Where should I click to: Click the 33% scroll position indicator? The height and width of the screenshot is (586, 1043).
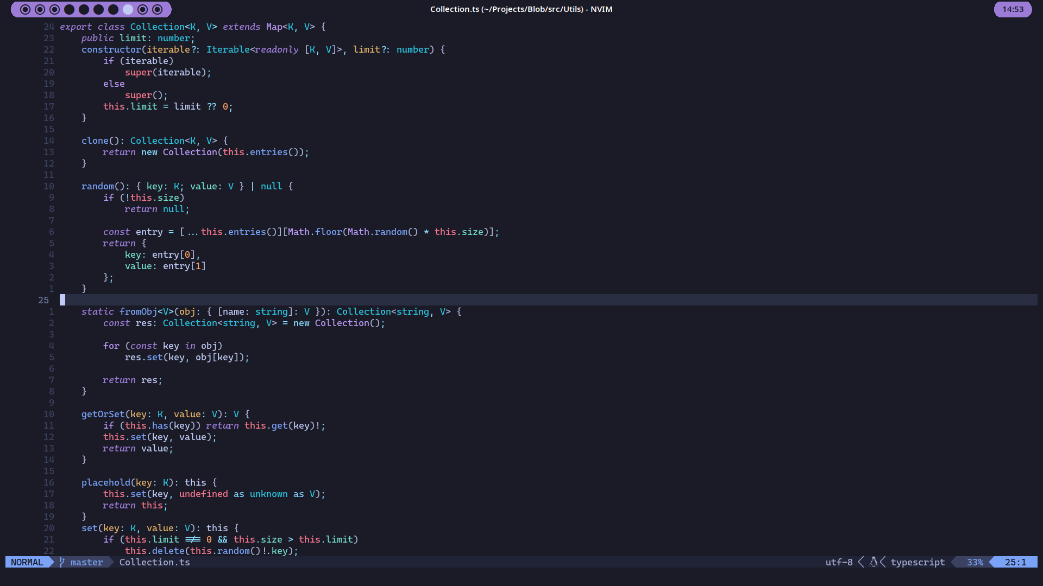click(x=975, y=562)
